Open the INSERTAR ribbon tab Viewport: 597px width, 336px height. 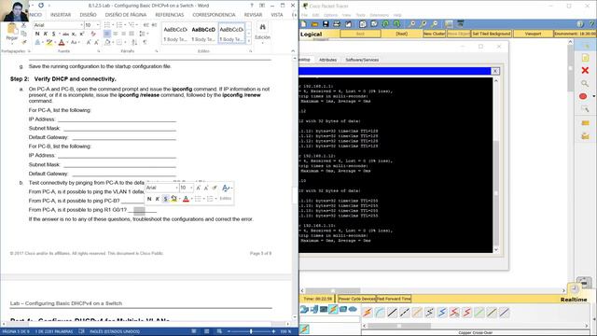61,15
